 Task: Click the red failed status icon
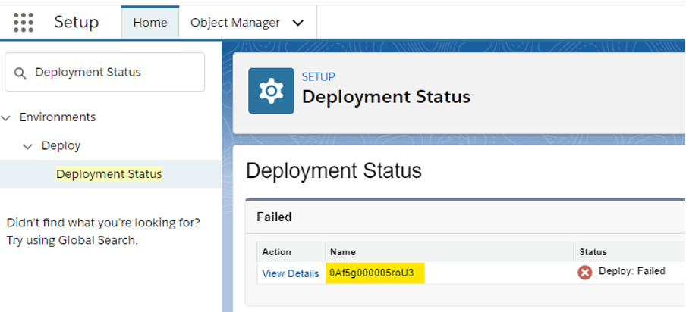(584, 273)
